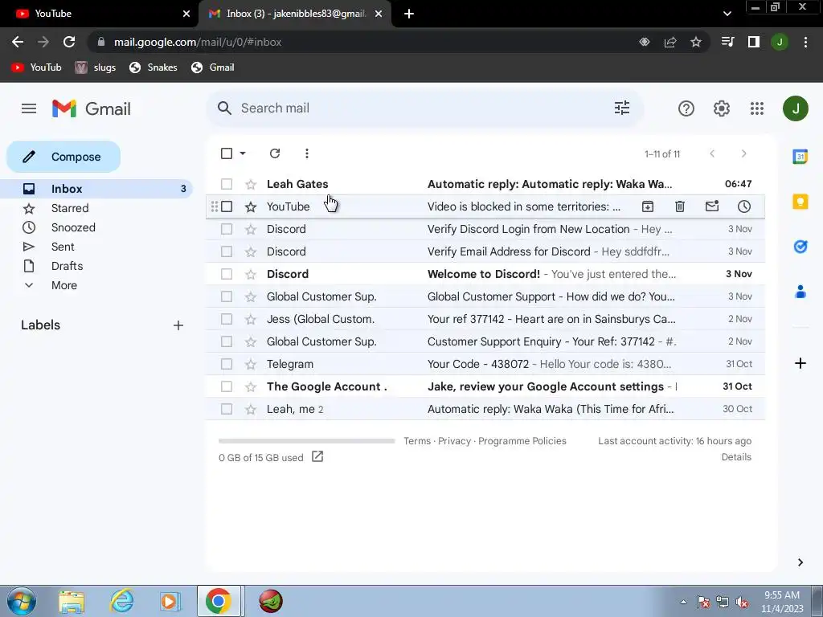Image resolution: width=823 pixels, height=617 pixels.
Task: Archive the YouTube email
Action: (x=648, y=206)
